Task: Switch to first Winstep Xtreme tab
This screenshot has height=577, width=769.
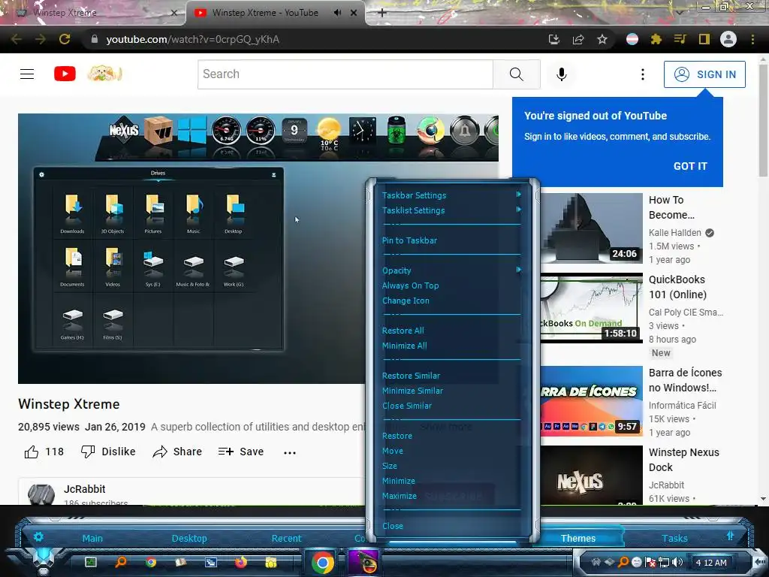Action: click(93, 13)
